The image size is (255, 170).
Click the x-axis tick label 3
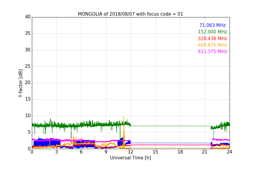click(57, 152)
